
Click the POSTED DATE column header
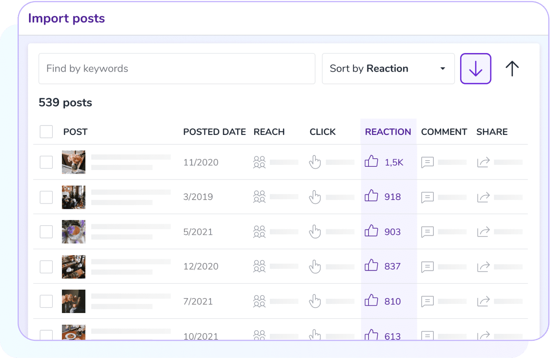(214, 132)
